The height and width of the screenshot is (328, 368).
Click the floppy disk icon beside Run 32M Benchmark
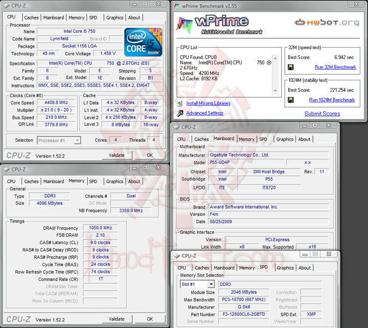290,68
